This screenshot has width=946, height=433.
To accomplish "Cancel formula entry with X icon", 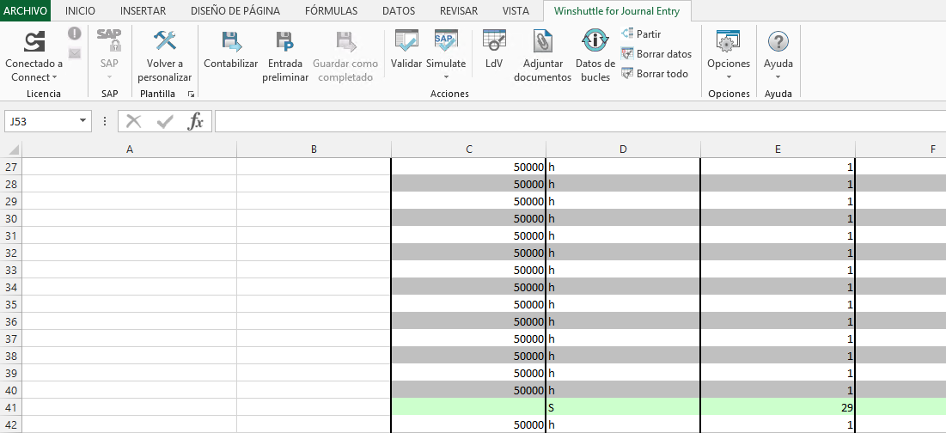I will point(134,121).
